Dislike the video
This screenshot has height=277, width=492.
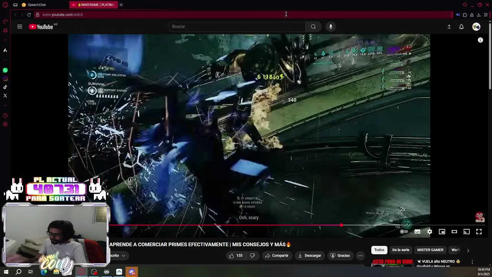click(253, 255)
